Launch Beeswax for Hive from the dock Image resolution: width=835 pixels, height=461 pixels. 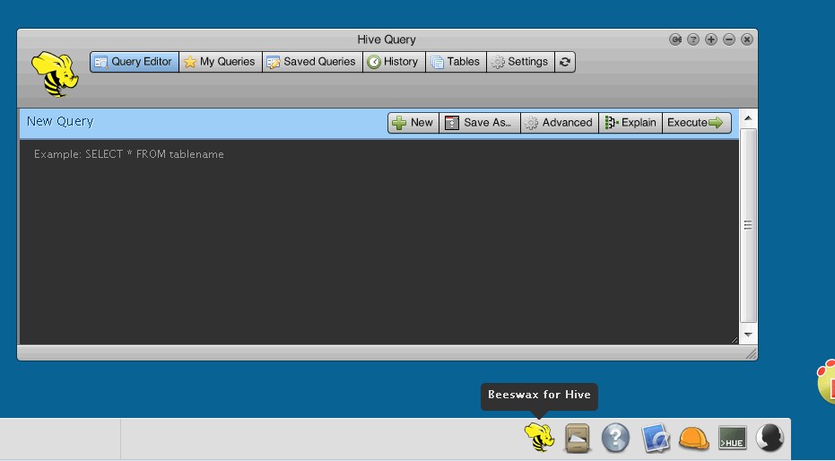pos(539,438)
